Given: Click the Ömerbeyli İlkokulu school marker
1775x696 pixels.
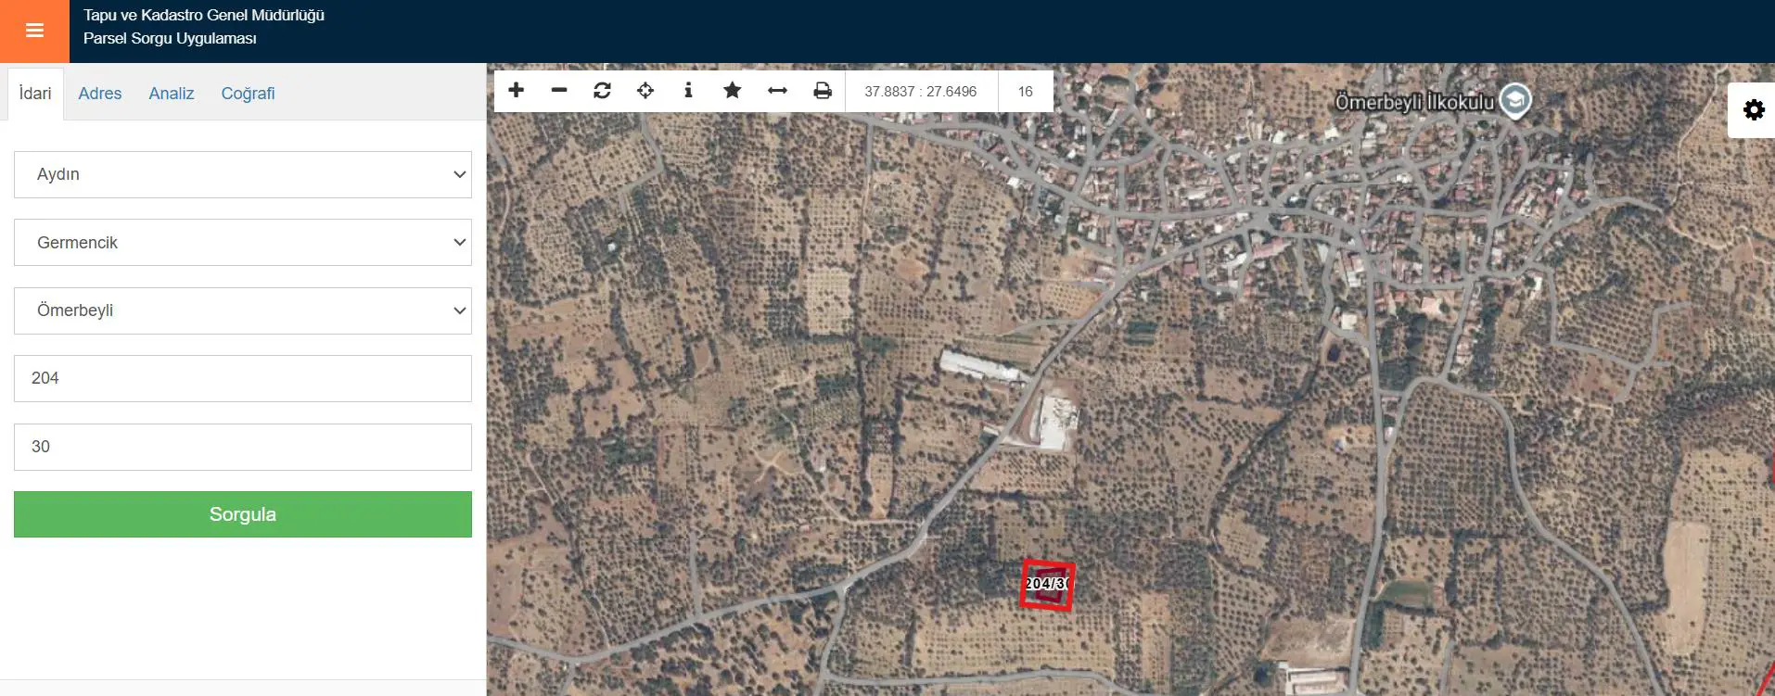Looking at the screenshot, I should 1515,100.
